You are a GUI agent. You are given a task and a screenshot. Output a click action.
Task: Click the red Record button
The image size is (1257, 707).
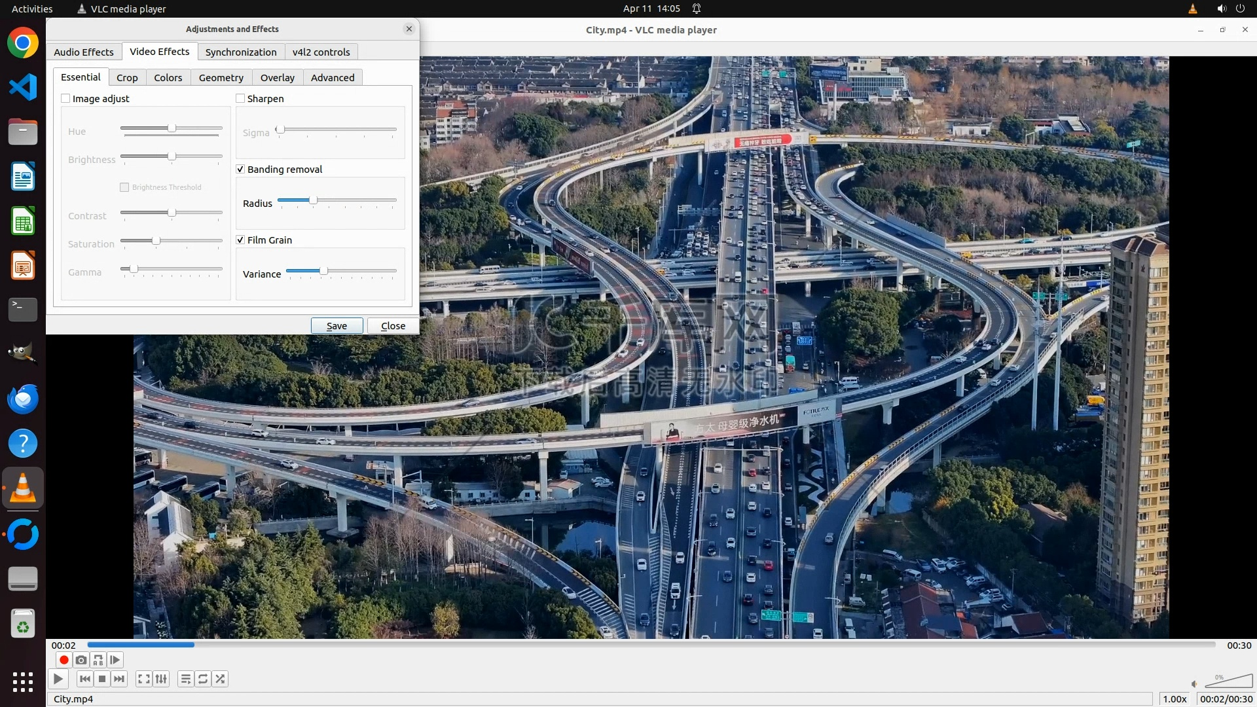(x=64, y=660)
